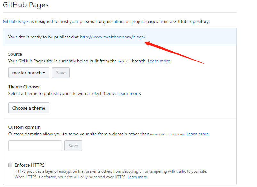The image size is (257, 187).
Task: Click the www.zweizhao.com code text
Action: 167,134
